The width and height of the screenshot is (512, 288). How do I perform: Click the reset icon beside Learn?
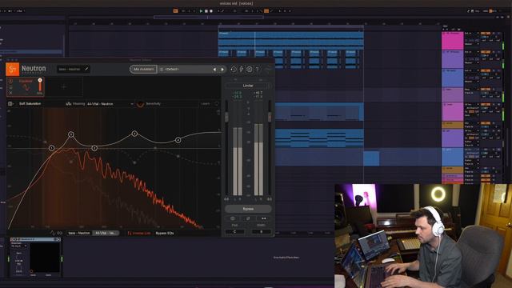coord(217,104)
